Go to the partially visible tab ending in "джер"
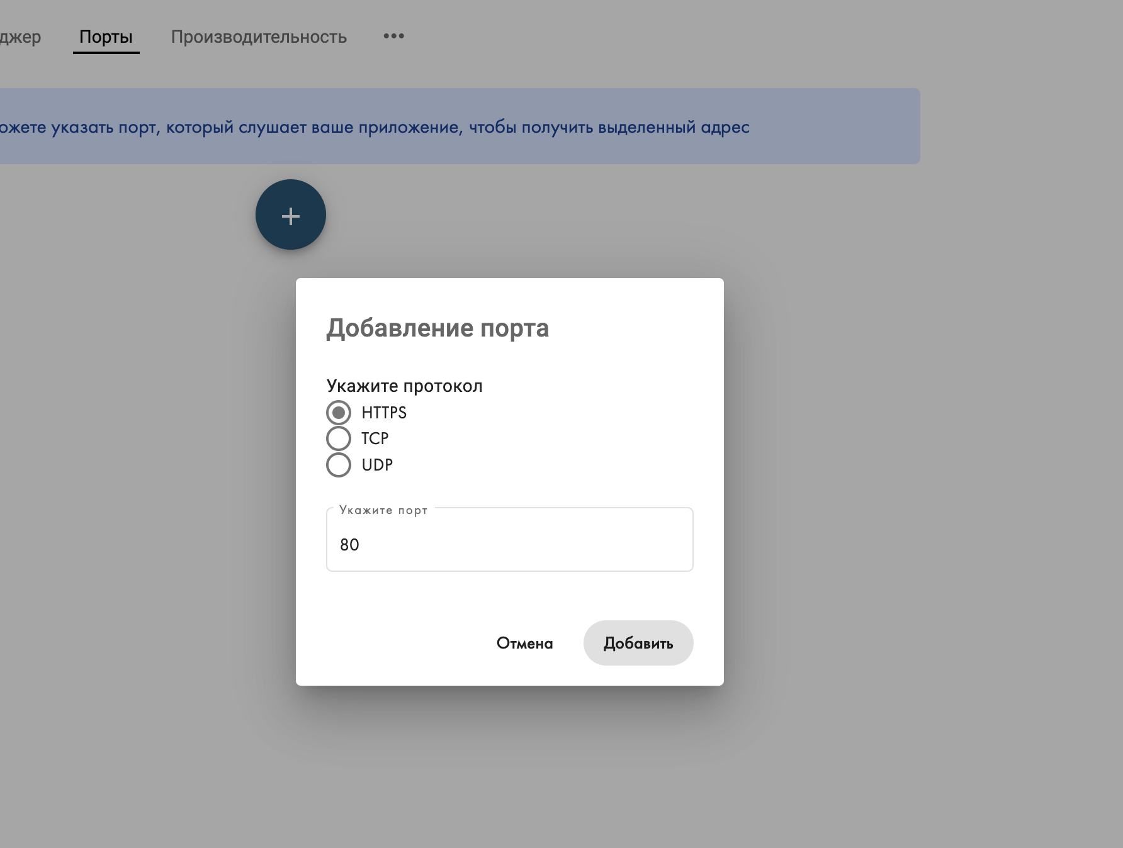 (20, 37)
